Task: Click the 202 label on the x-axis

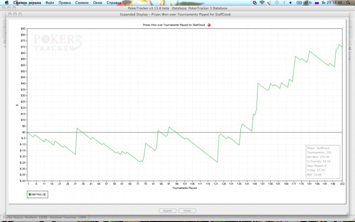Action: [342, 184]
